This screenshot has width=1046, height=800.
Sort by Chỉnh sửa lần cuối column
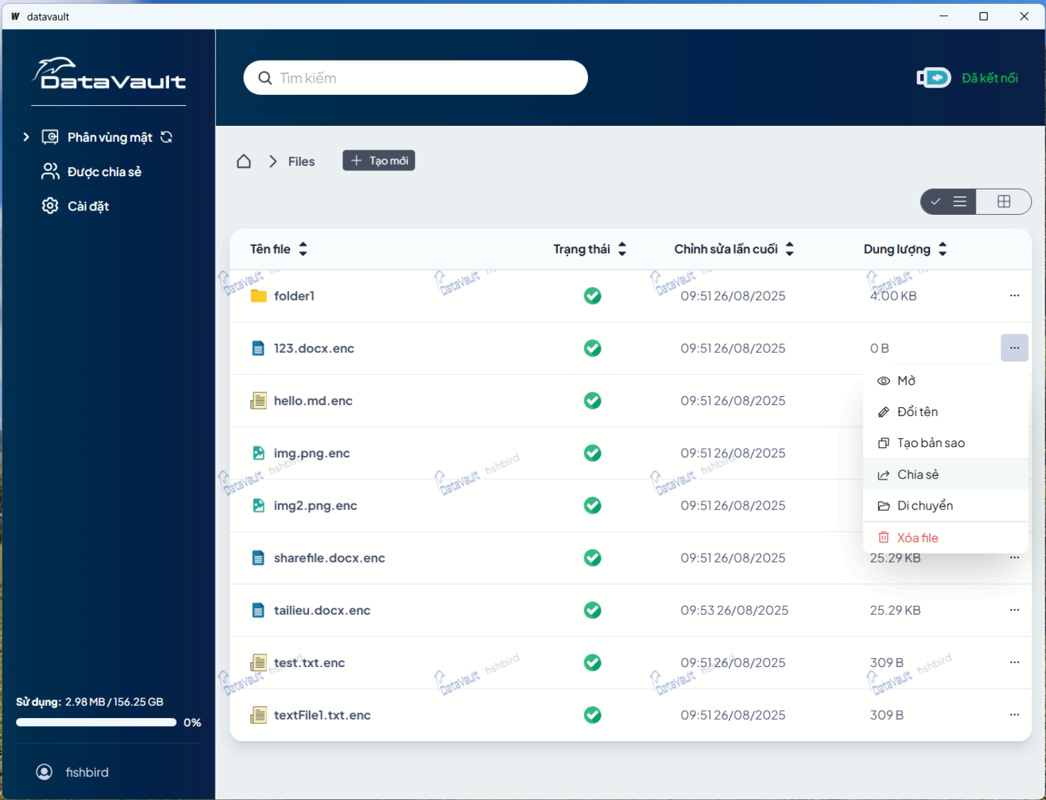789,249
